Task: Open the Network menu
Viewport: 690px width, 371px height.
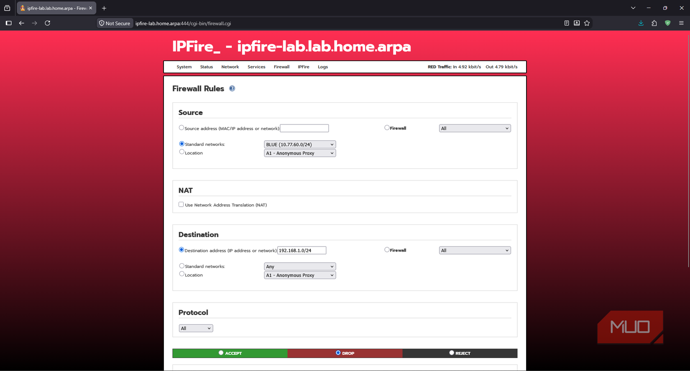Action: (x=230, y=67)
